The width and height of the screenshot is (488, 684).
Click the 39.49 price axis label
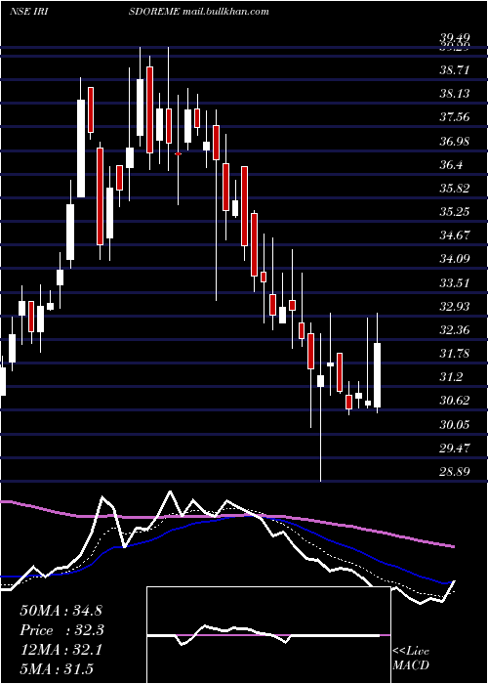pos(455,39)
